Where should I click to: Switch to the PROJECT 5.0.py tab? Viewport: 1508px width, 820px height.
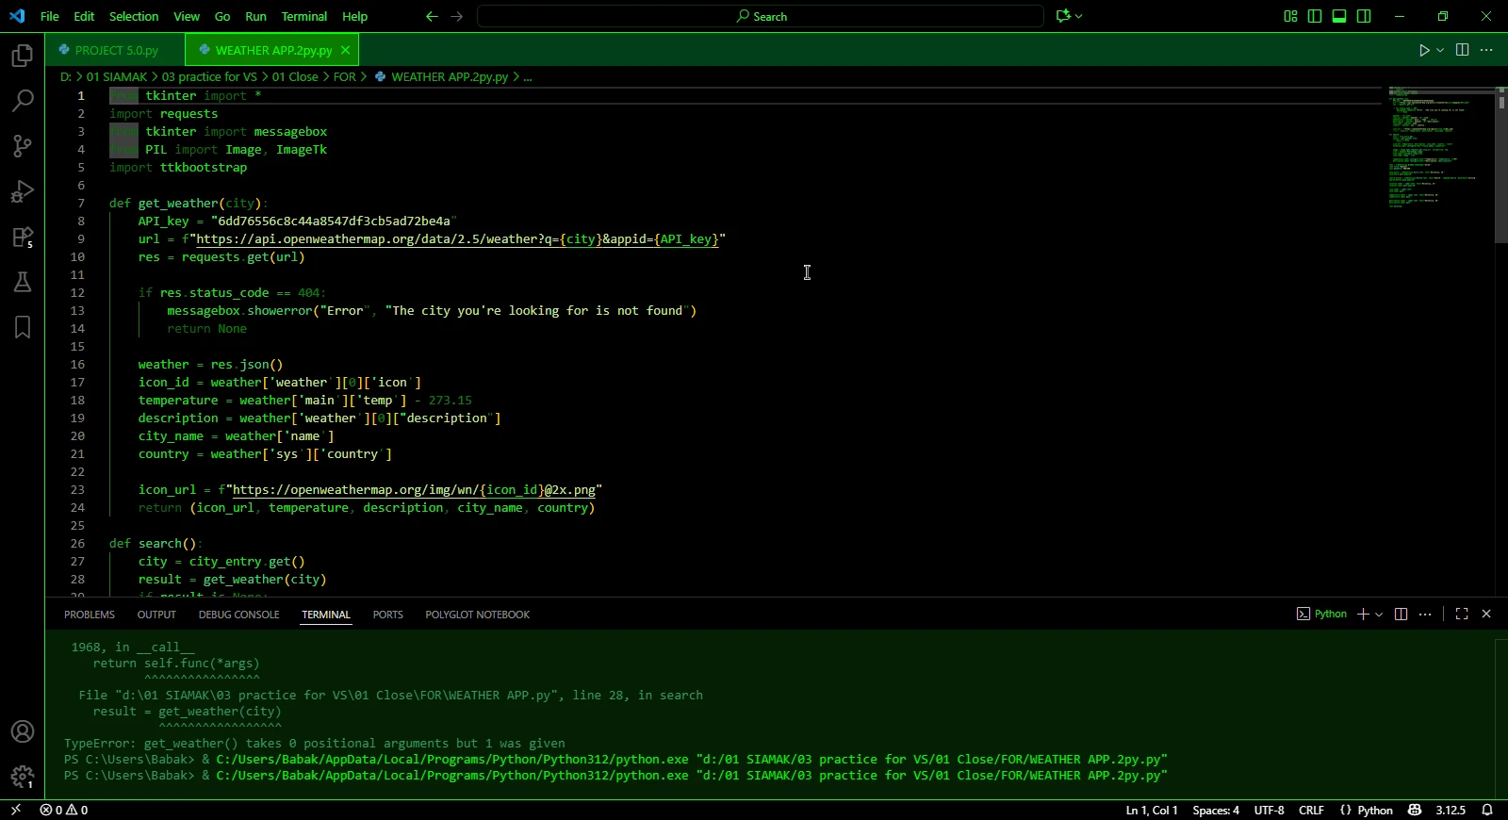point(116,50)
